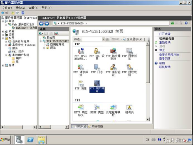
Task: Click forward arrow in Server Manager toolbar
Action: click(x=7, y=13)
